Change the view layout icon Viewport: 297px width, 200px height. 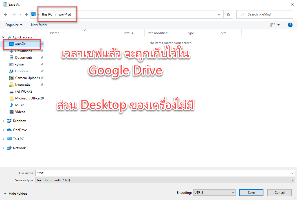tap(272, 25)
